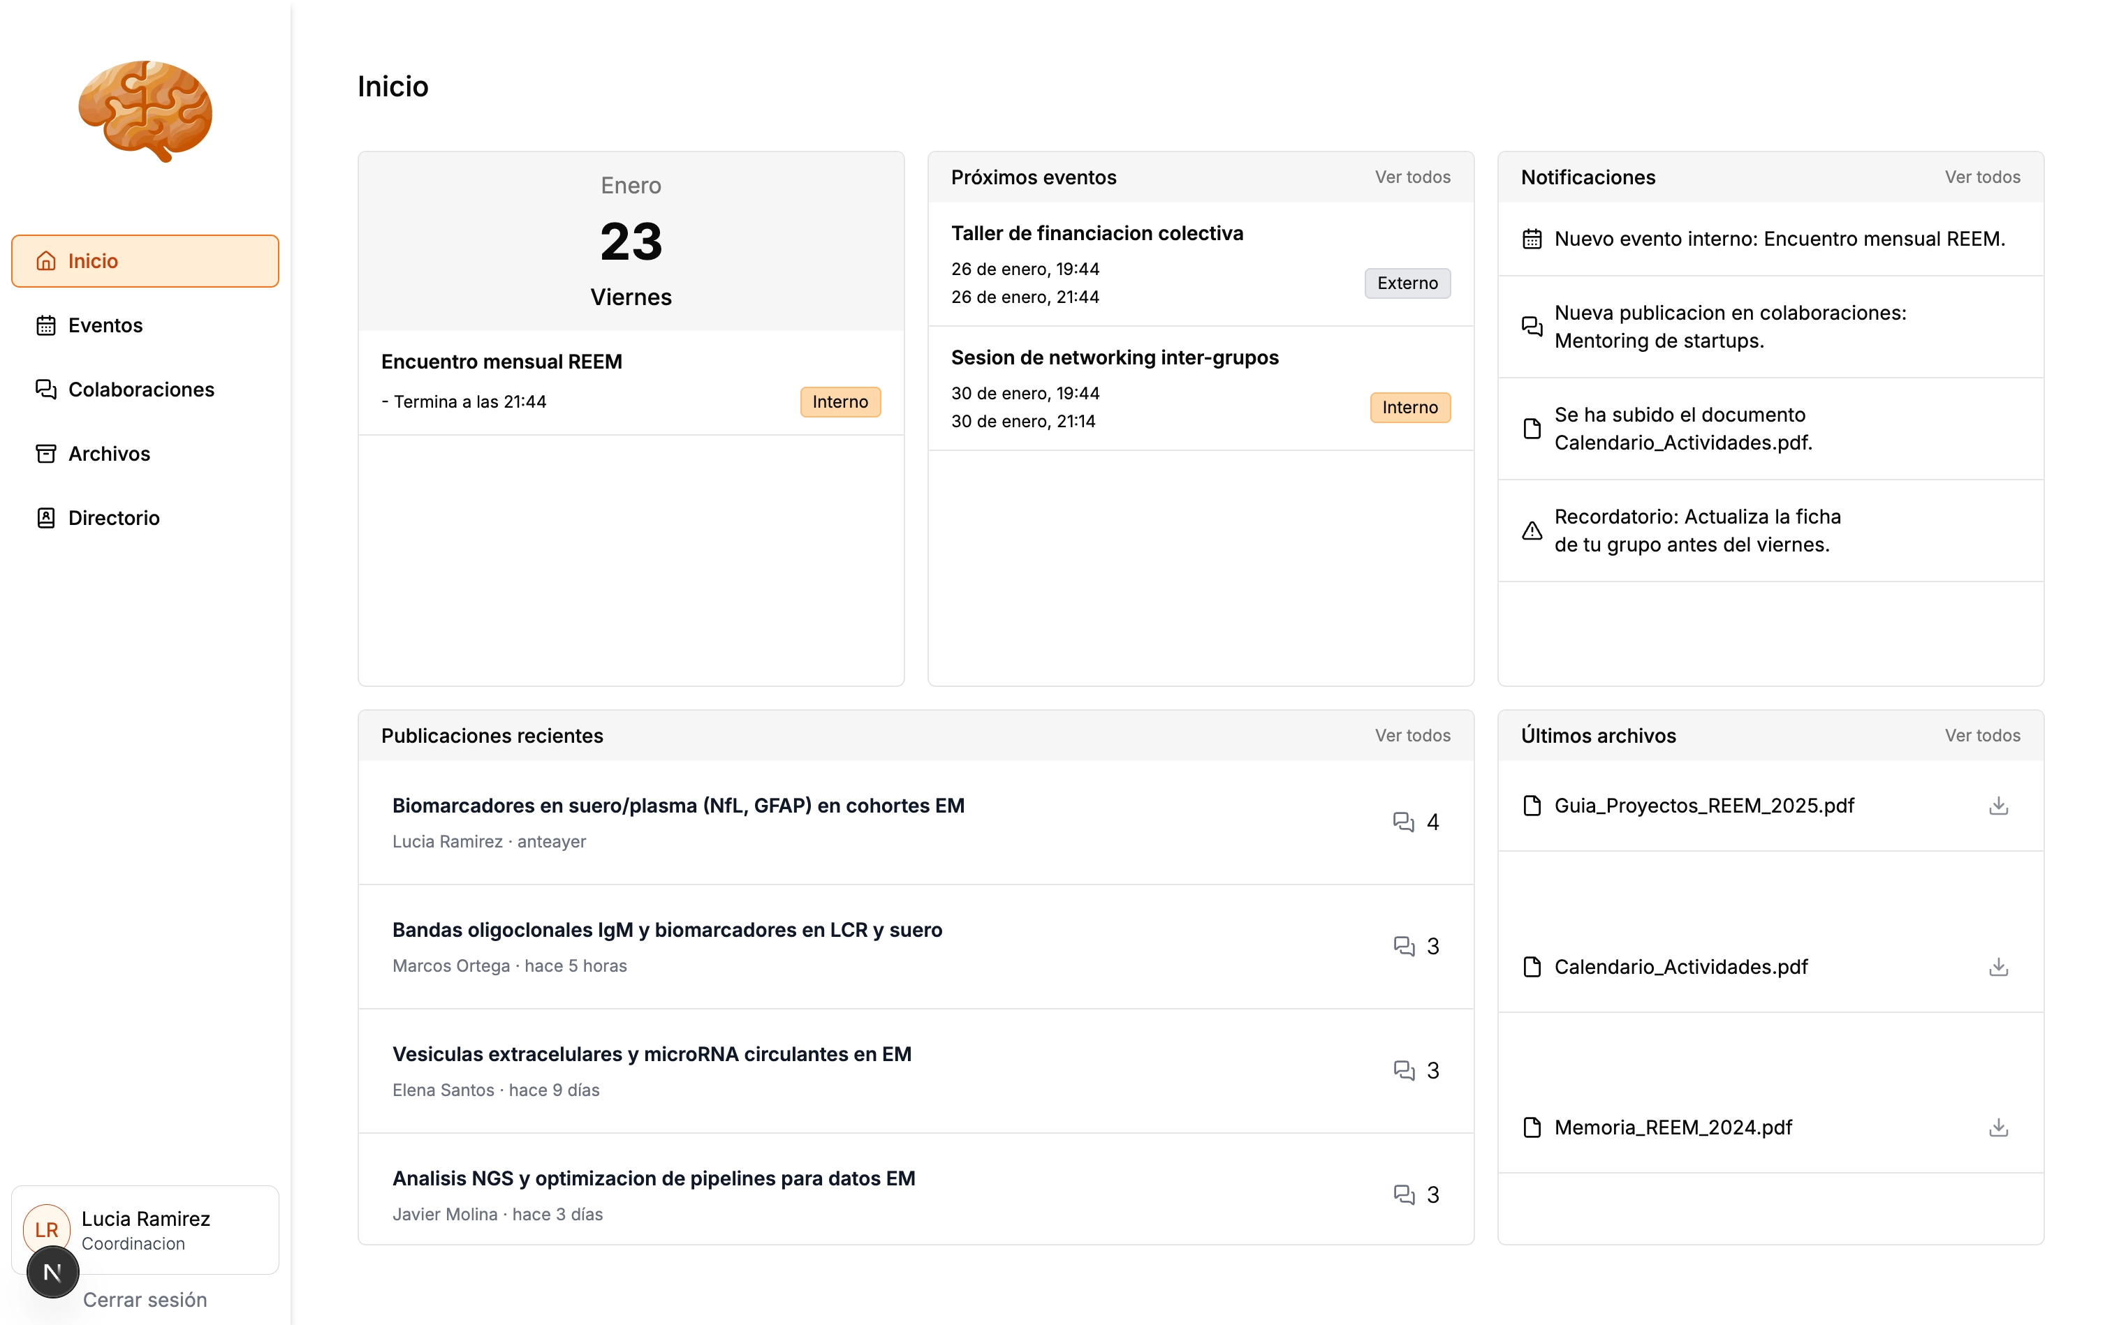
Task: Download Calendario_Actividades.pdf using the download icon
Action: tap(1998, 967)
